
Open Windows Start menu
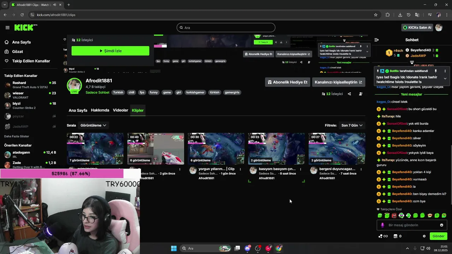coord(174,248)
